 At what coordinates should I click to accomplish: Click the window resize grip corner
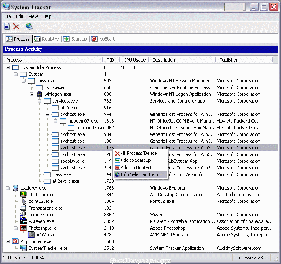[x=276, y=259]
